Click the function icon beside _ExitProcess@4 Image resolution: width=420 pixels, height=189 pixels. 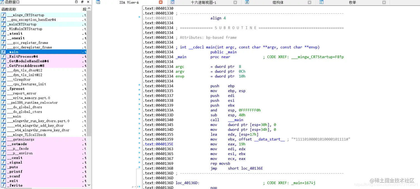(3, 57)
